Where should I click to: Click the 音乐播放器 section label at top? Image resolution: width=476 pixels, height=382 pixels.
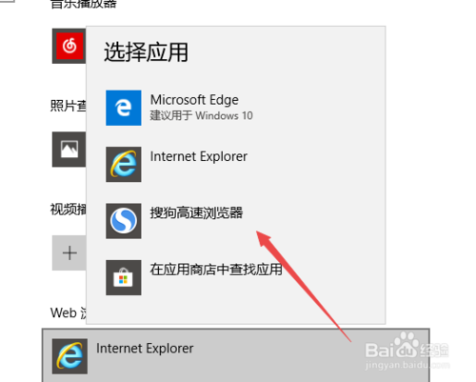pos(84,4)
